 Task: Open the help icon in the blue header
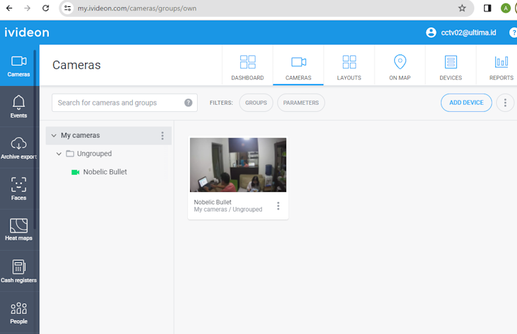[513, 33]
